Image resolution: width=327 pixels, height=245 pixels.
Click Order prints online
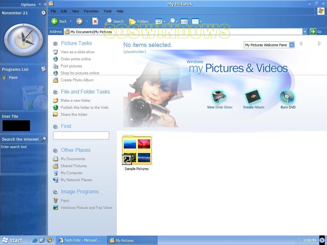76,59
